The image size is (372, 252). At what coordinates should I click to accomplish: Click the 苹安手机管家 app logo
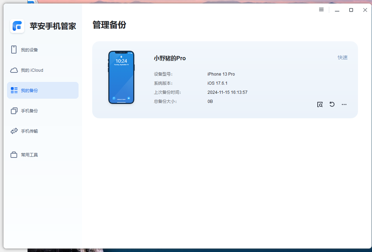click(x=17, y=26)
